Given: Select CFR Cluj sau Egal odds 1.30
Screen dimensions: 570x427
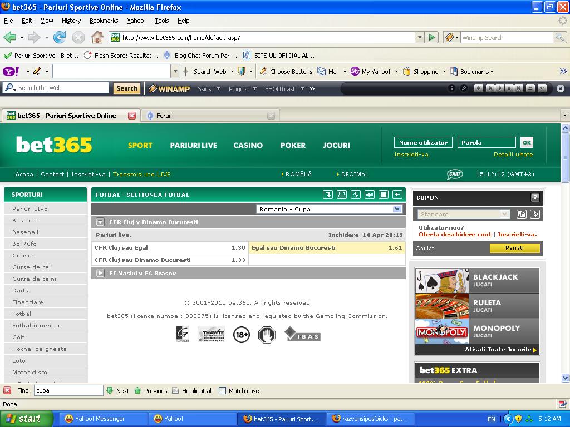Looking at the screenshot, I should [170, 247].
